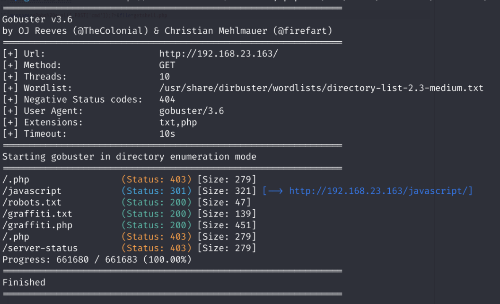Select the "/graffiti.php" result path
The image size is (500, 304).
37,225
